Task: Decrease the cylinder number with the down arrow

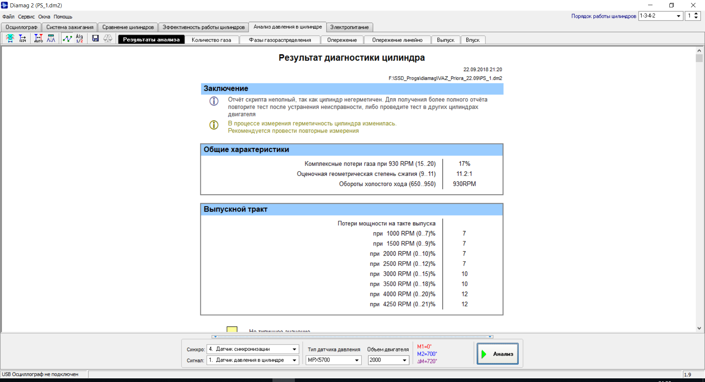Action: pos(696,18)
